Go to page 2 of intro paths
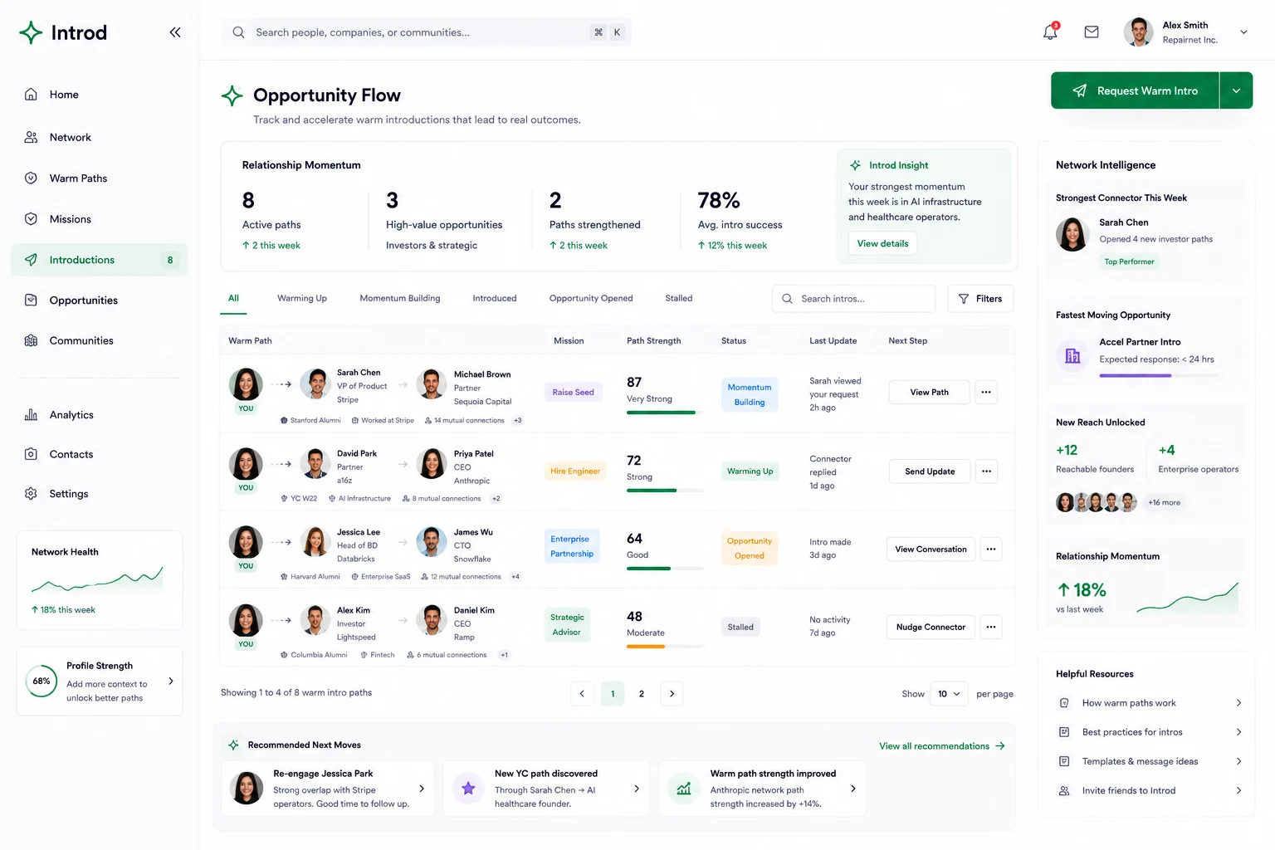Screen dimensions: 1275x850 click(x=642, y=694)
